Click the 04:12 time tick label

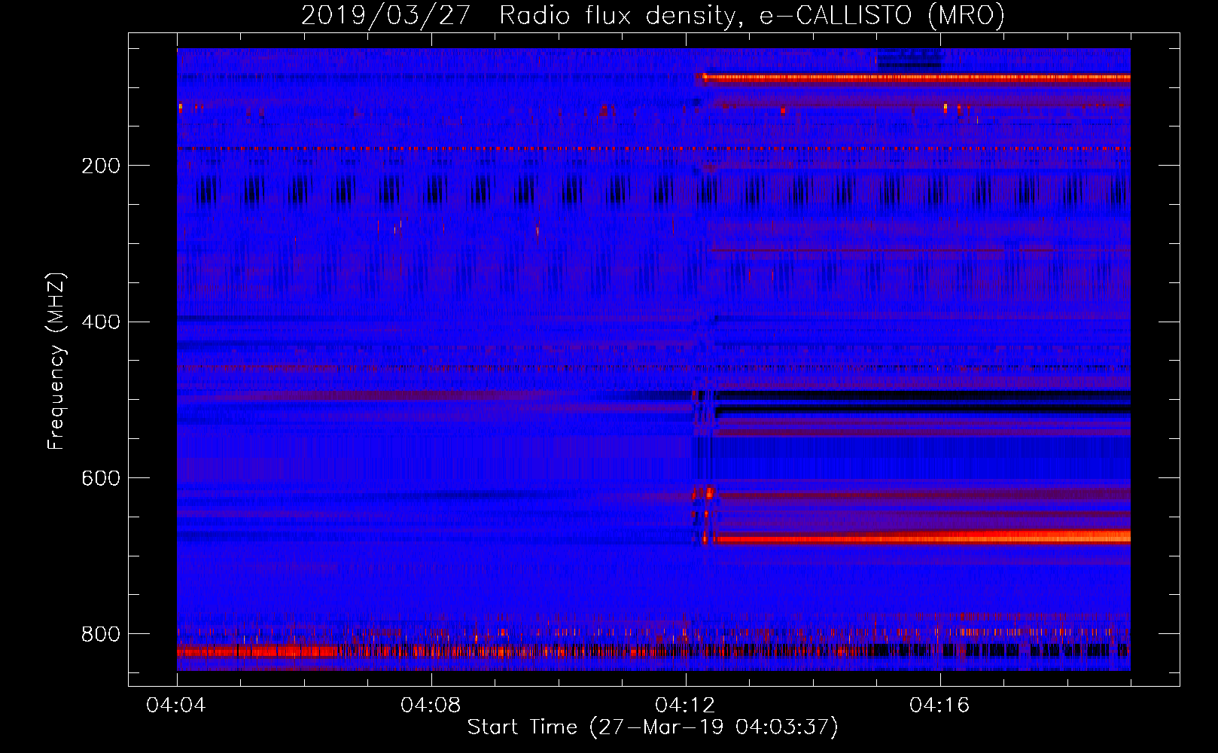pos(685,706)
